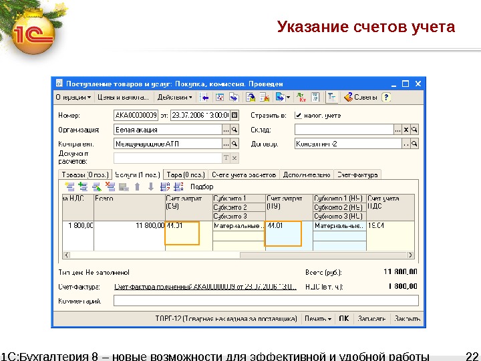Click the question mark help icon
Viewport: 481px width, 361px height.
[386, 98]
